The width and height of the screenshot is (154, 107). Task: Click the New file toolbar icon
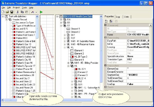point(3,12)
